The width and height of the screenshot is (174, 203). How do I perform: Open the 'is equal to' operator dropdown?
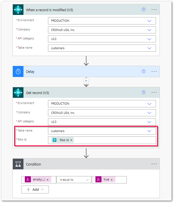74,180
